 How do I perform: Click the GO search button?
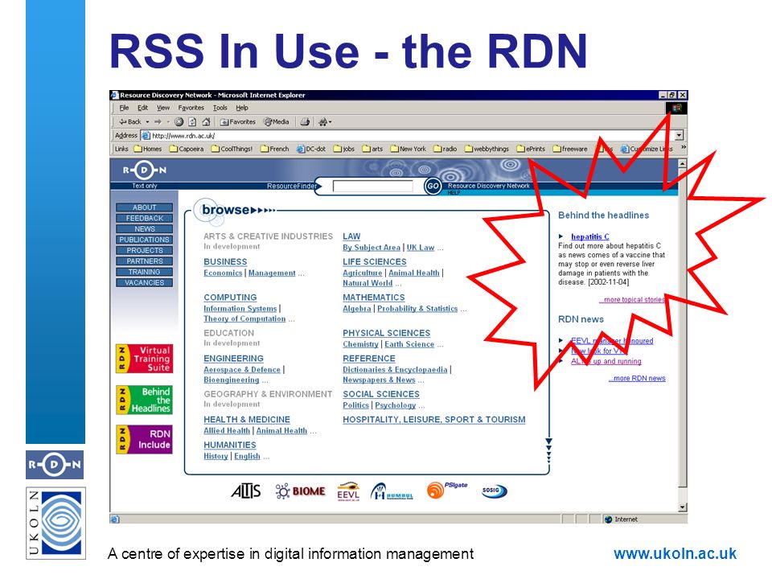(433, 186)
